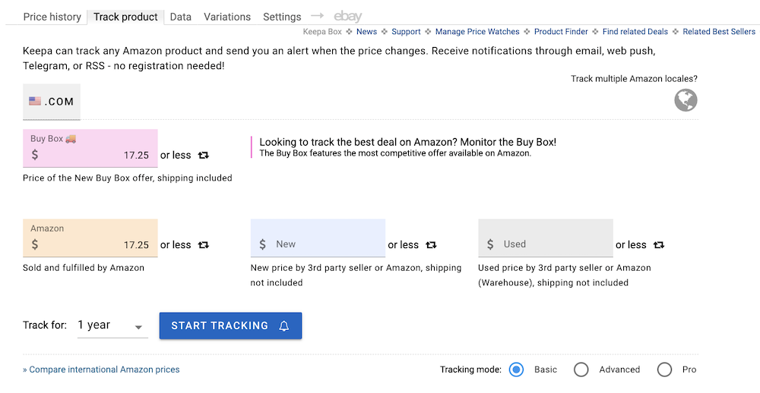This screenshot has width=760, height=393.
Task: Click the globe icon for multiple locales
Action: [686, 100]
